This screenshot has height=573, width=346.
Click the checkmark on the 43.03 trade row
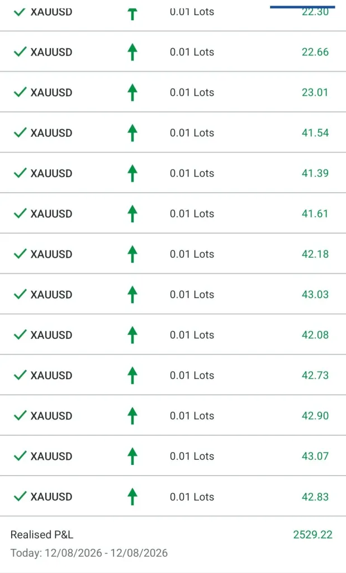coord(20,294)
